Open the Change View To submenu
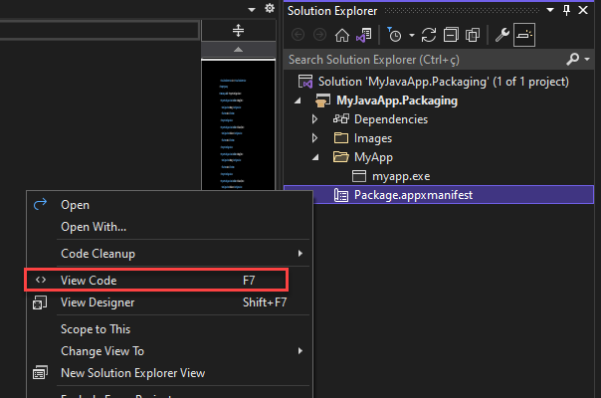601x398 pixels. [169, 351]
